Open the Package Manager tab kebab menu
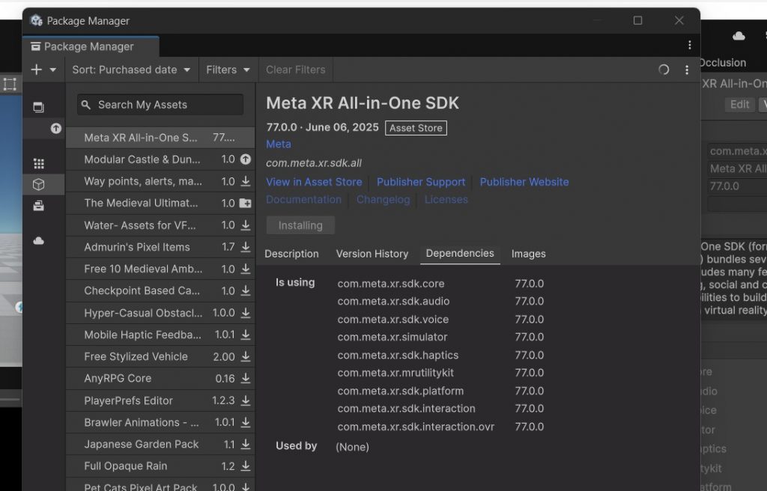767x491 pixels. coord(690,45)
